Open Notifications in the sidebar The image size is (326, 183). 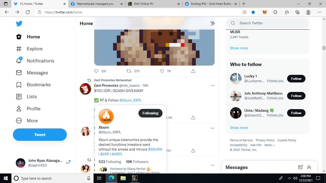click(35, 61)
